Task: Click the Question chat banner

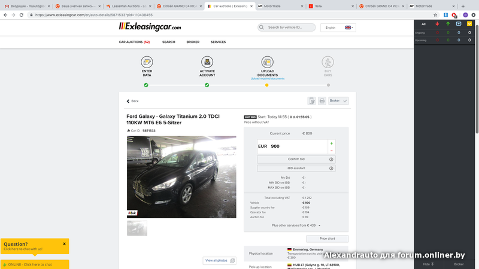Action: point(35,246)
